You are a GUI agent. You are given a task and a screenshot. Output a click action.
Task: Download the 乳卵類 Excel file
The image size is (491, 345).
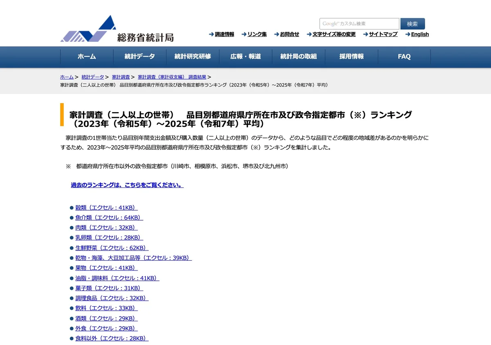point(109,238)
